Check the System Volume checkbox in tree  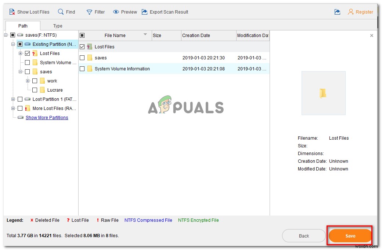[x=27, y=62]
